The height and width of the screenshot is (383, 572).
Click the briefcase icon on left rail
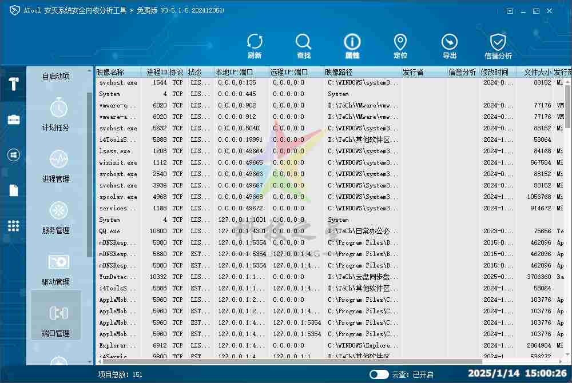click(13, 119)
